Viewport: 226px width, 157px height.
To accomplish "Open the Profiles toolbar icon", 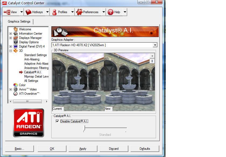I will tap(54, 12).
